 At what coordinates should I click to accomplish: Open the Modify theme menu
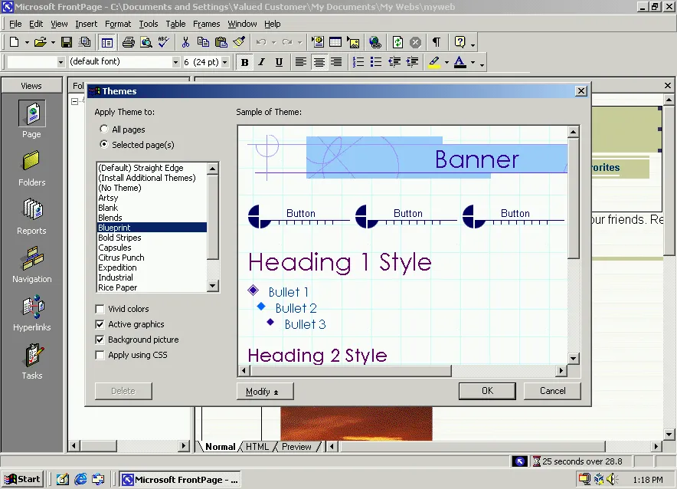click(265, 391)
